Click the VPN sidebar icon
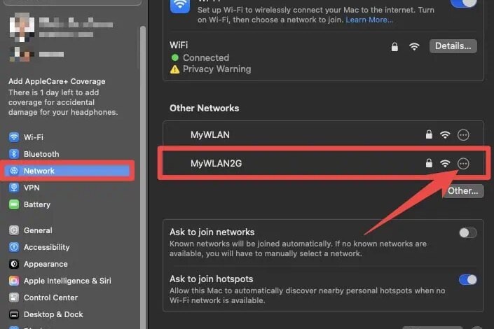The image size is (494, 329). click(x=14, y=188)
